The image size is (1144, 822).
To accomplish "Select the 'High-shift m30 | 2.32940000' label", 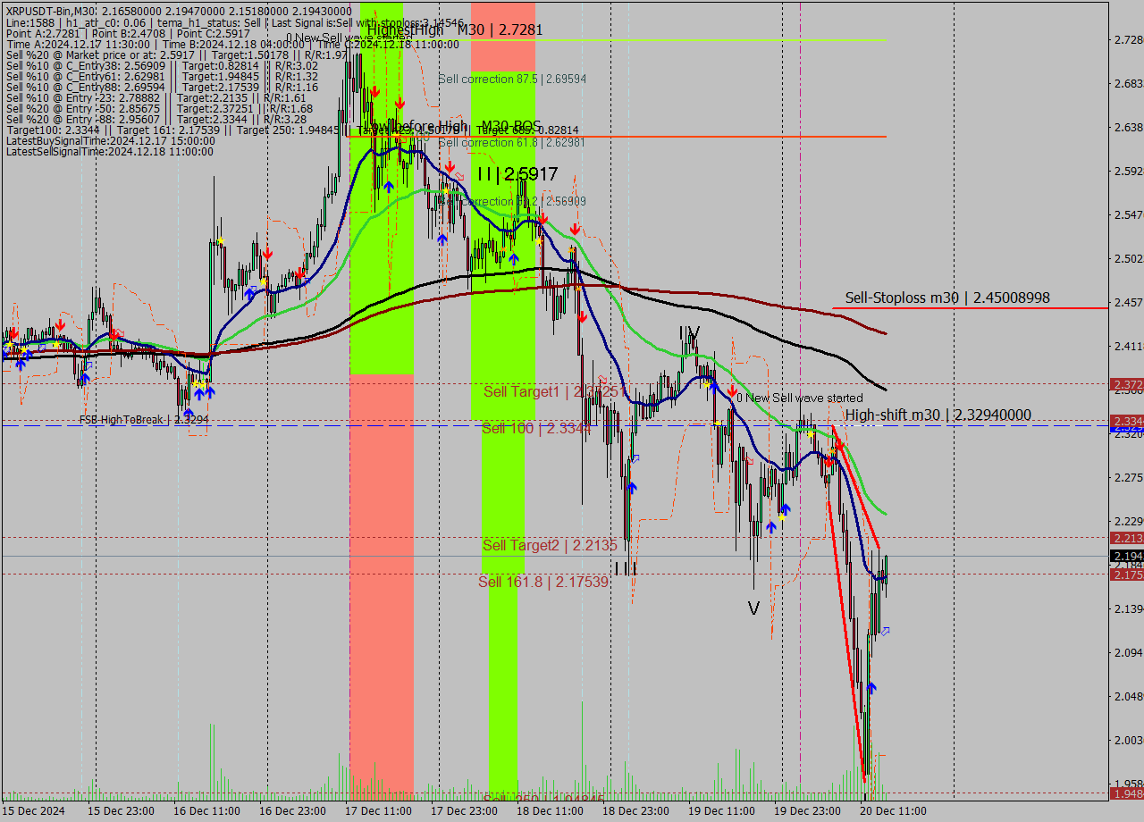I will 938,415.
